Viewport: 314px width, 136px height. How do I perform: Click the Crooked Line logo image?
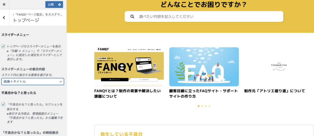click(279, 66)
